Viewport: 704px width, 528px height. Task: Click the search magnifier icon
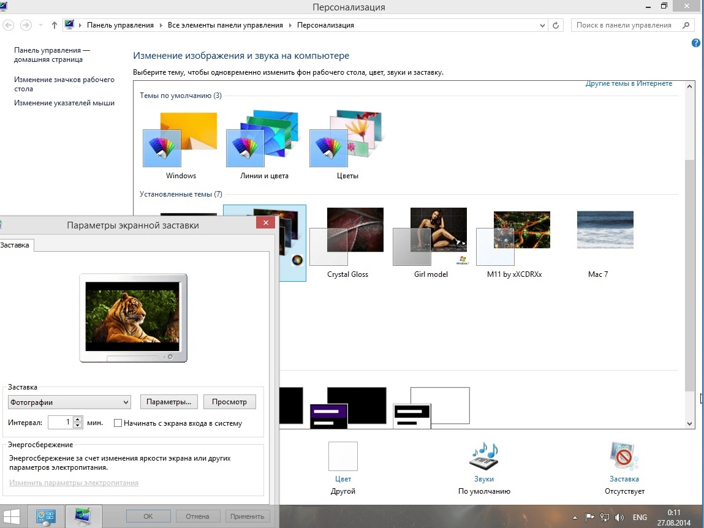pos(686,25)
